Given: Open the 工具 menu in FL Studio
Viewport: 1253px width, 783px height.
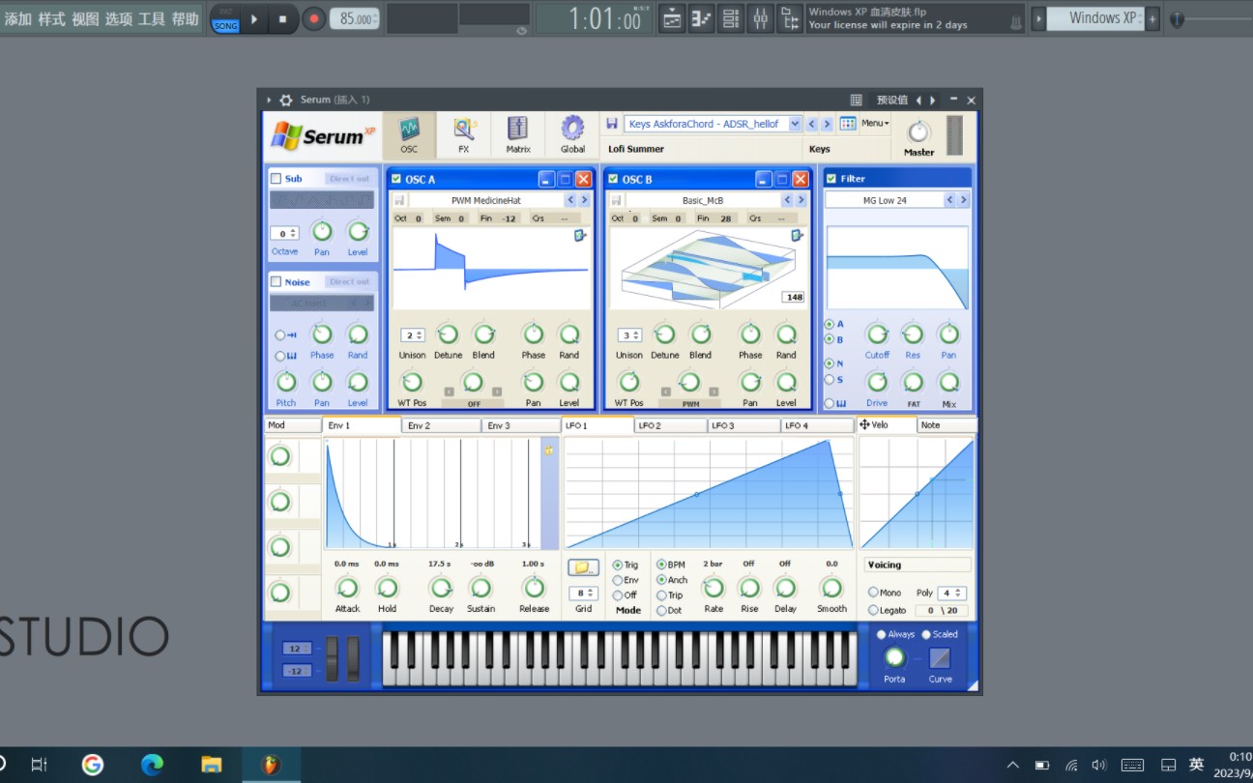Looking at the screenshot, I should [x=152, y=18].
